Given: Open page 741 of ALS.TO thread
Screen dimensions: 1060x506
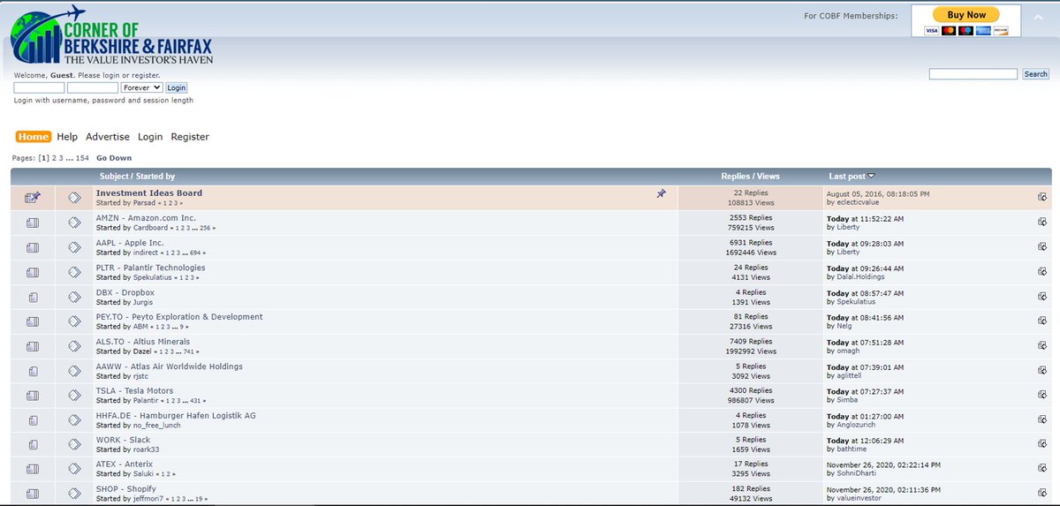Looking at the screenshot, I should [x=189, y=351].
